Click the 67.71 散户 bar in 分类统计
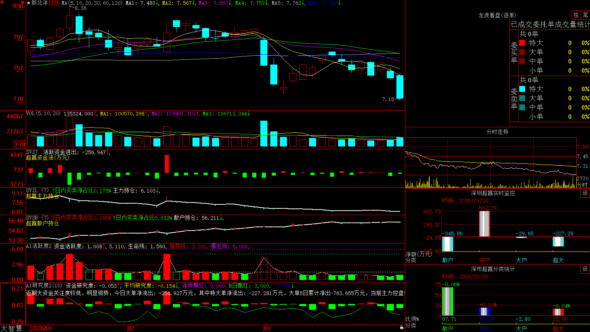 pos(448,301)
